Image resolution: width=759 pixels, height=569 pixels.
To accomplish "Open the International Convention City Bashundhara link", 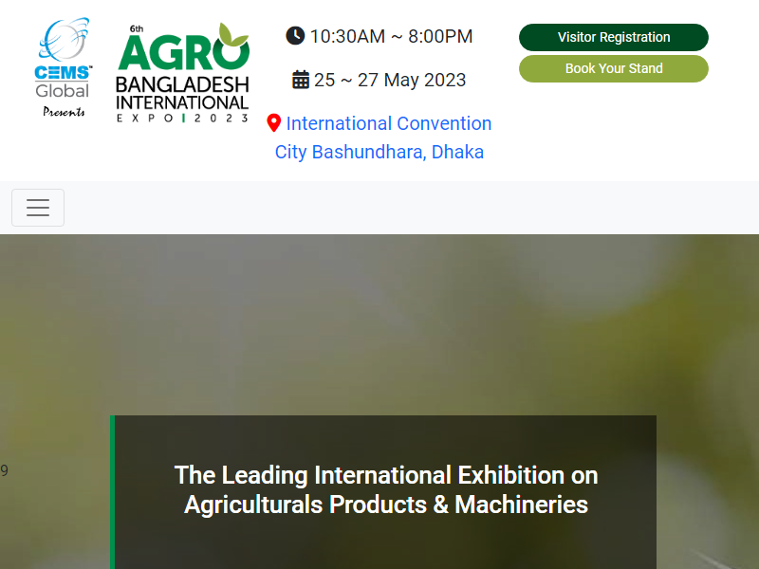I will tap(379, 138).
